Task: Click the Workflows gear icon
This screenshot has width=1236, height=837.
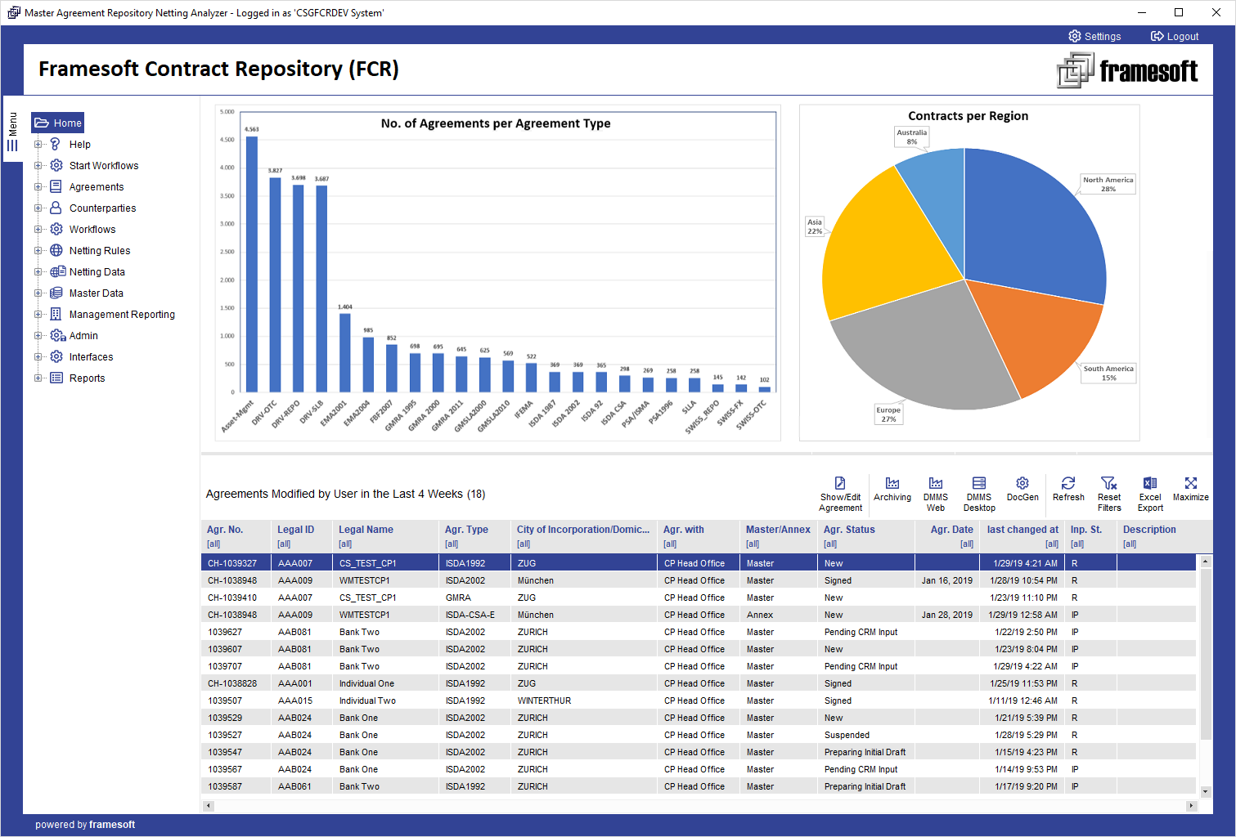Action: 56,229
